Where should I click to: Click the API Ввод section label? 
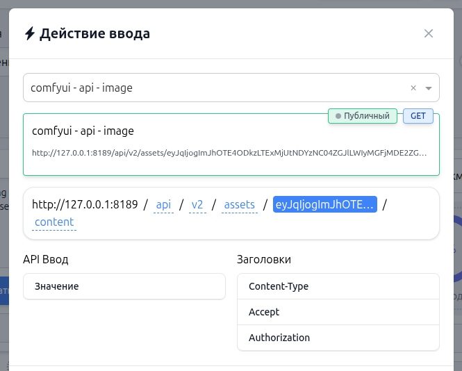point(46,259)
